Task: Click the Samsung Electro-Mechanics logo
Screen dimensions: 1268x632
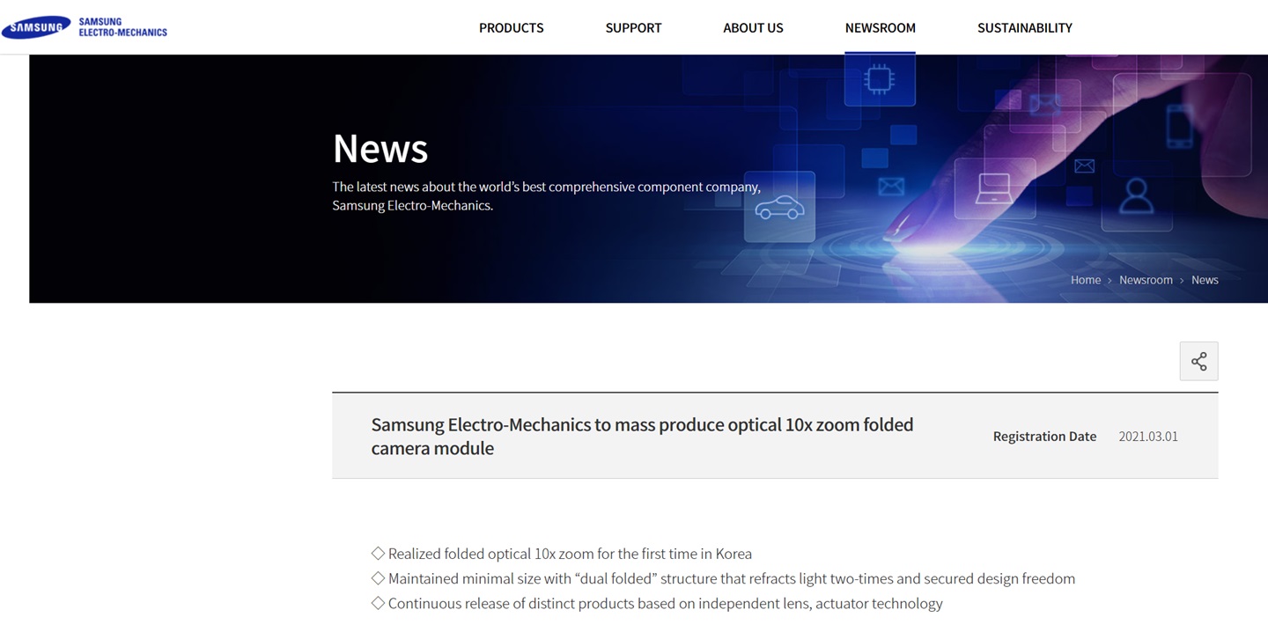Action: [x=85, y=27]
